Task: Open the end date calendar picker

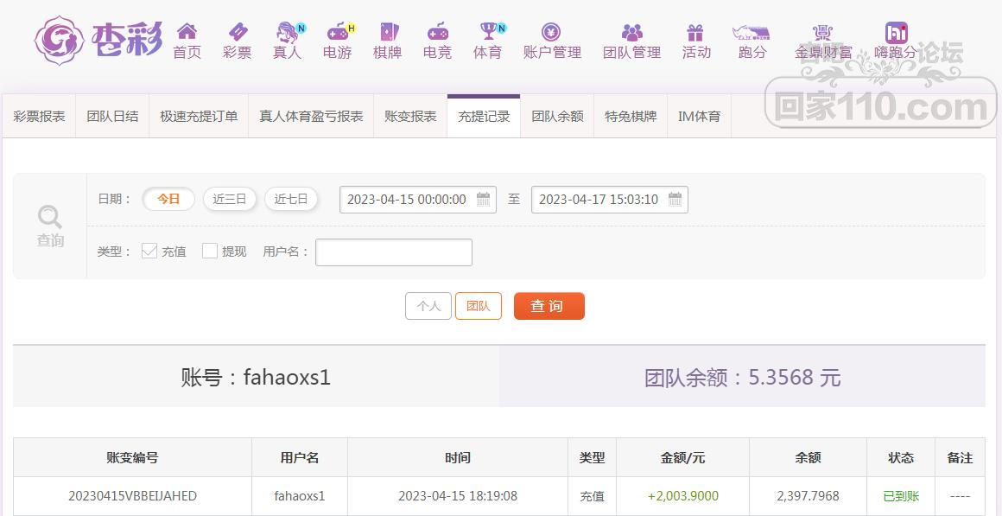Action: click(x=675, y=200)
